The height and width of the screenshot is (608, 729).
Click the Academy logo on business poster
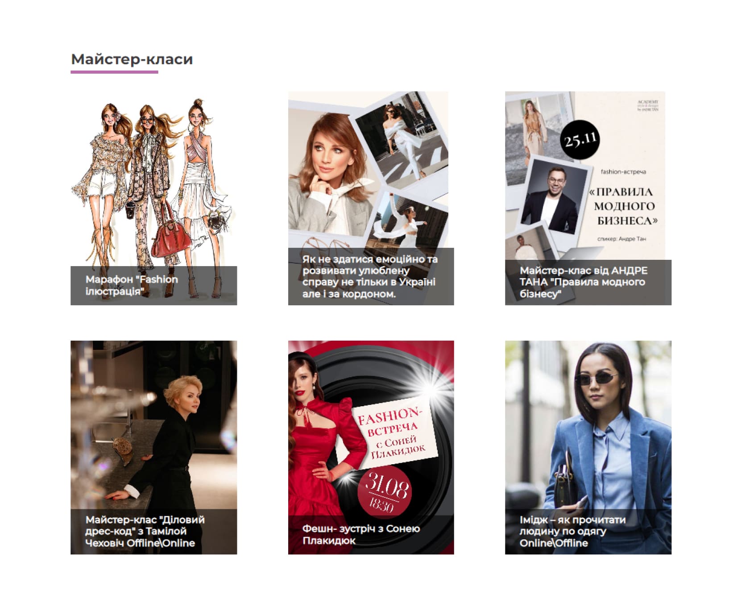[x=648, y=105]
